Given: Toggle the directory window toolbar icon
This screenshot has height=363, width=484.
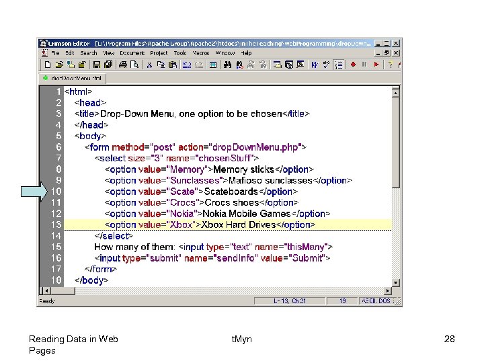Looking at the screenshot, I should tap(213, 65).
